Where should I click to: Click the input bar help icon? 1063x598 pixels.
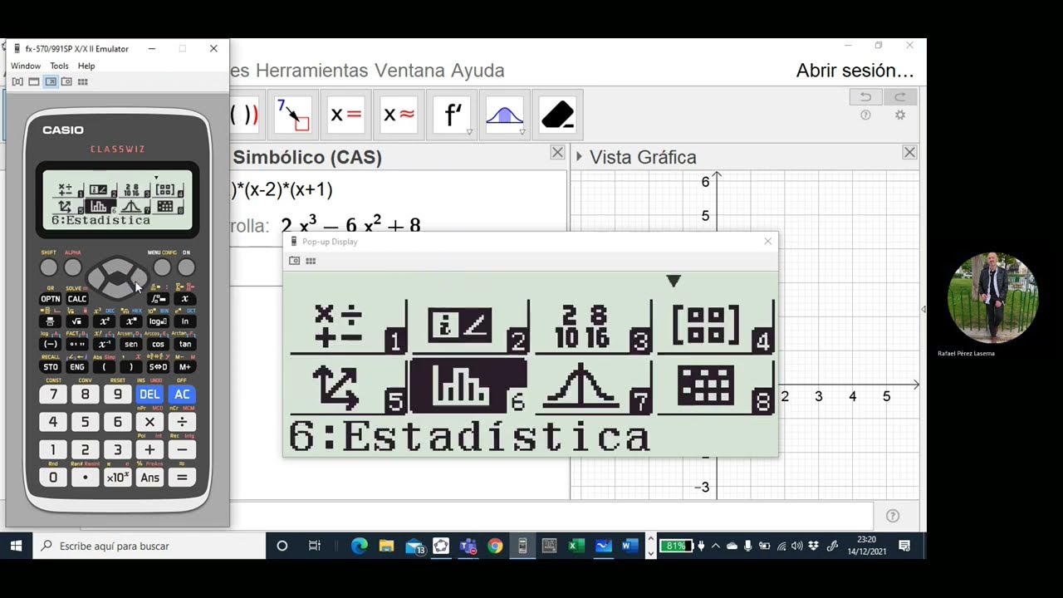[893, 516]
